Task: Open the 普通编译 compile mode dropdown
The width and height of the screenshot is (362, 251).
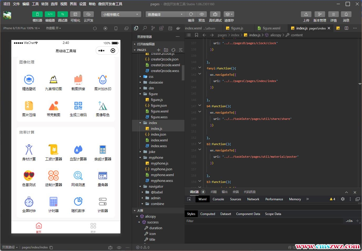Action: coord(165,14)
